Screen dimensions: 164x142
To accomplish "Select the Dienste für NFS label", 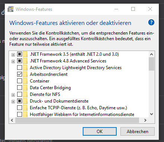I will pos(45,94).
